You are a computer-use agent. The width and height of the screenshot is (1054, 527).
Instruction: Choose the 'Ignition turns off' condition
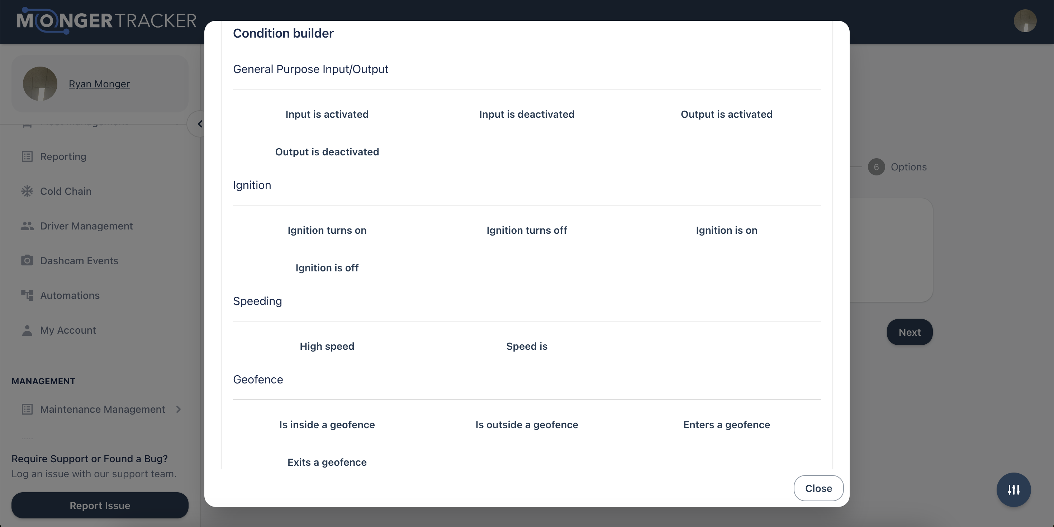click(x=527, y=231)
